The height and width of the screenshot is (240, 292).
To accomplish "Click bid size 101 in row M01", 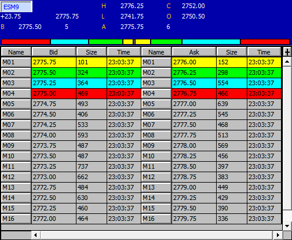I will coord(92,62).
